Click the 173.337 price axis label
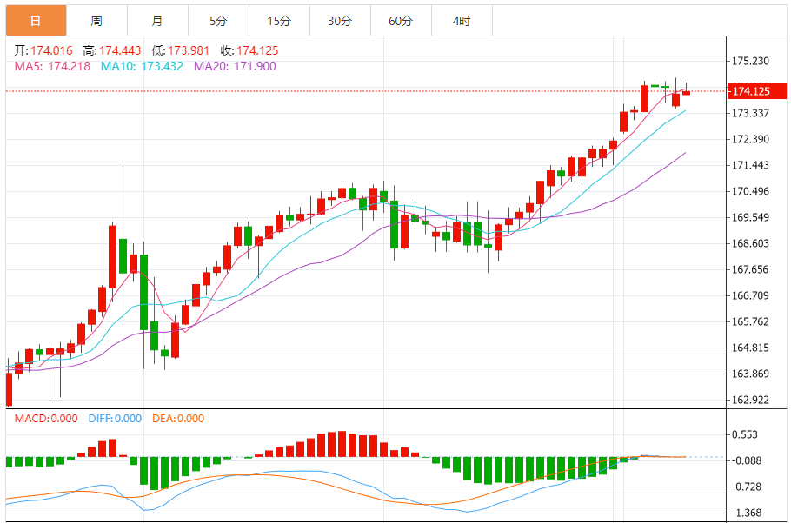The height and width of the screenshot is (523, 791). [x=751, y=113]
